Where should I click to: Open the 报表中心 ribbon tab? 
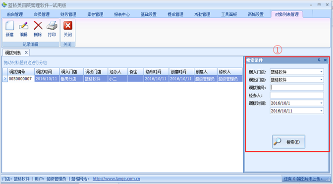(122, 14)
